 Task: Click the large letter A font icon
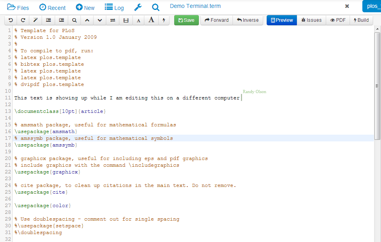pyautogui.click(x=151, y=20)
